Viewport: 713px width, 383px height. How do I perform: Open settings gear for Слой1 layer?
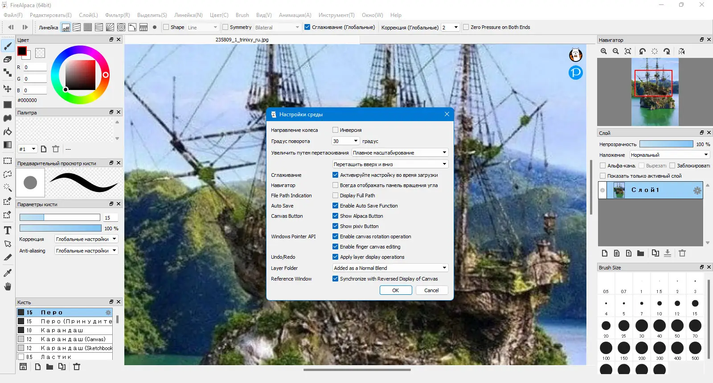(697, 191)
